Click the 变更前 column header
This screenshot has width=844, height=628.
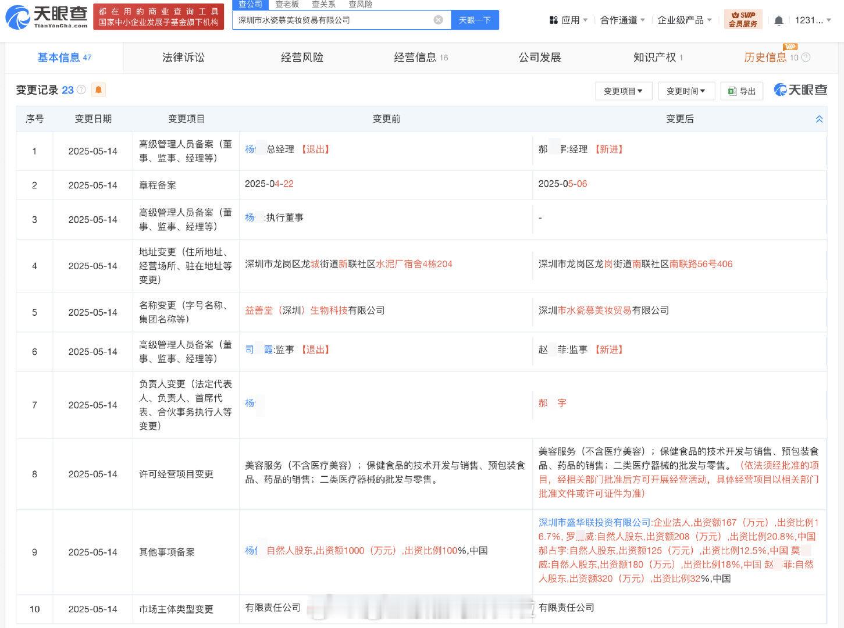pyautogui.click(x=386, y=119)
